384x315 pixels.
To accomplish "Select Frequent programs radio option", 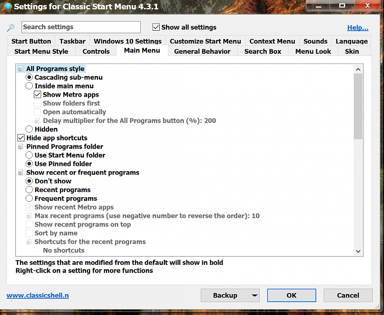I will coord(29,198).
